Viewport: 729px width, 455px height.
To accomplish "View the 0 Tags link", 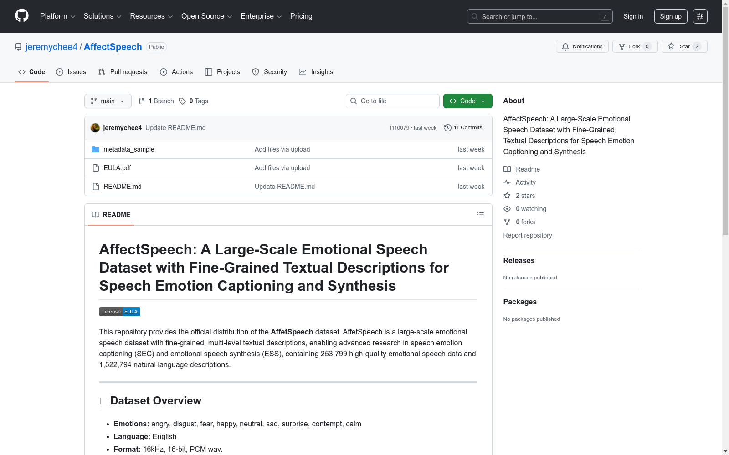I will point(194,101).
